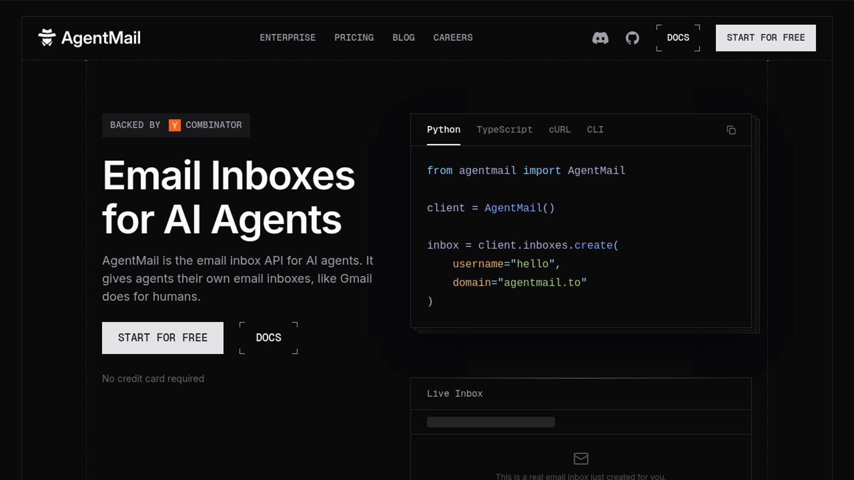
Task: Open Docs button beside hero Start For Free
Action: (x=268, y=338)
